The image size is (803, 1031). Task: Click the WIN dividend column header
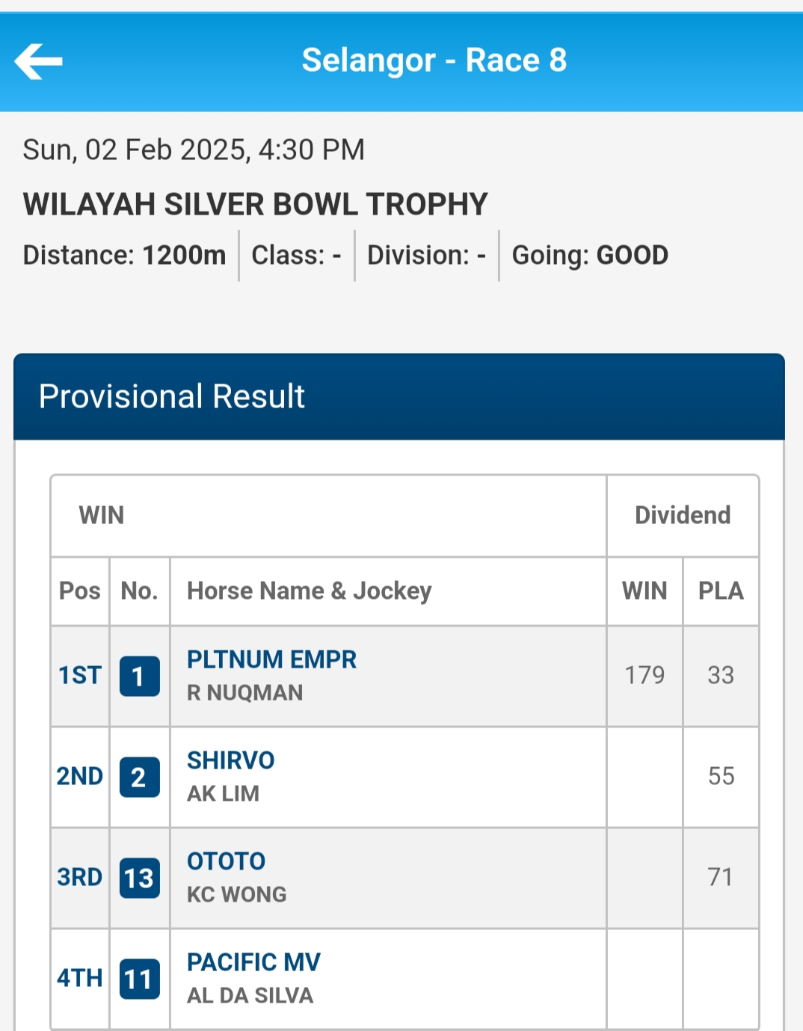[x=644, y=591]
